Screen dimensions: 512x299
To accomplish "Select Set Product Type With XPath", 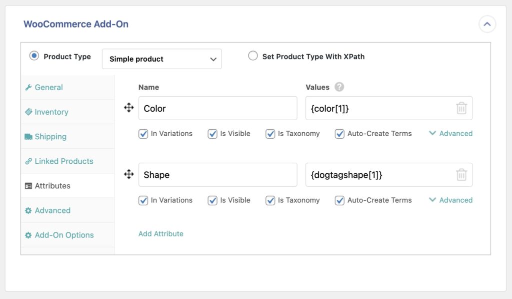I will tap(253, 56).
